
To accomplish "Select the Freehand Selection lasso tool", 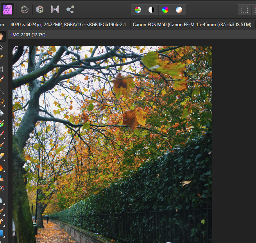I will (2, 102).
